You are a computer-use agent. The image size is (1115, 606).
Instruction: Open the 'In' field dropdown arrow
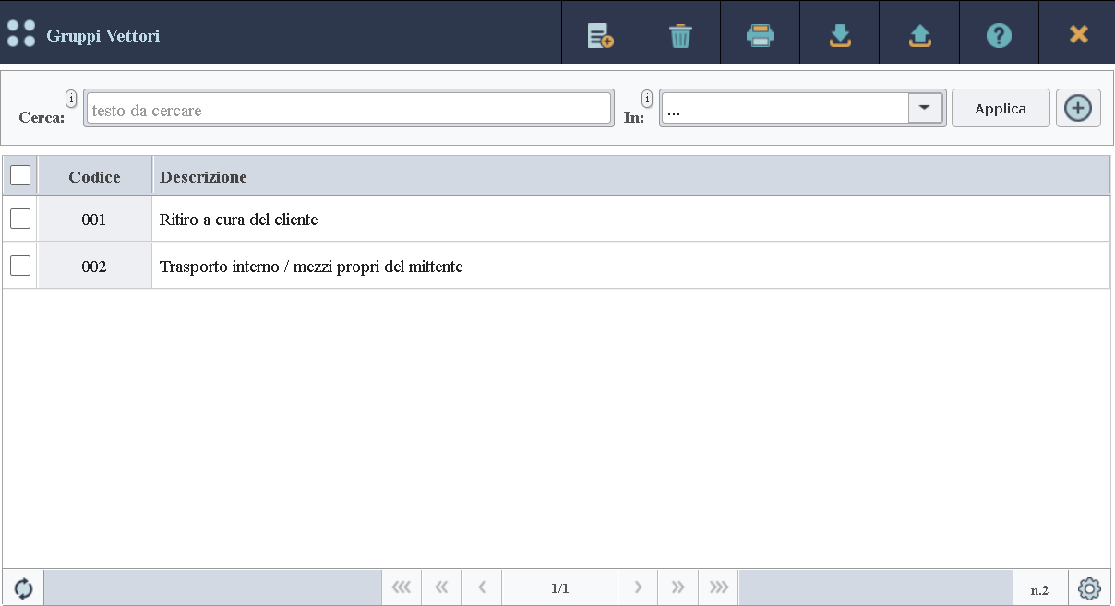point(925,108)
